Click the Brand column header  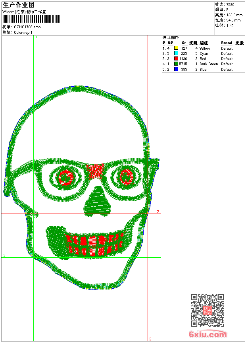point(227,43)
